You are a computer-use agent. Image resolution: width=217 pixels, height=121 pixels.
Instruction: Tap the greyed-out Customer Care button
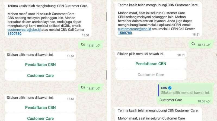151,75
